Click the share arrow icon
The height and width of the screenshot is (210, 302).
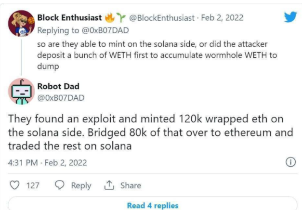pos(108,185)
